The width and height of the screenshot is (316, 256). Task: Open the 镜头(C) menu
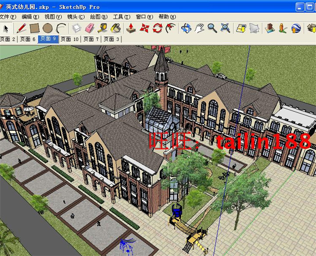[76, 17]
